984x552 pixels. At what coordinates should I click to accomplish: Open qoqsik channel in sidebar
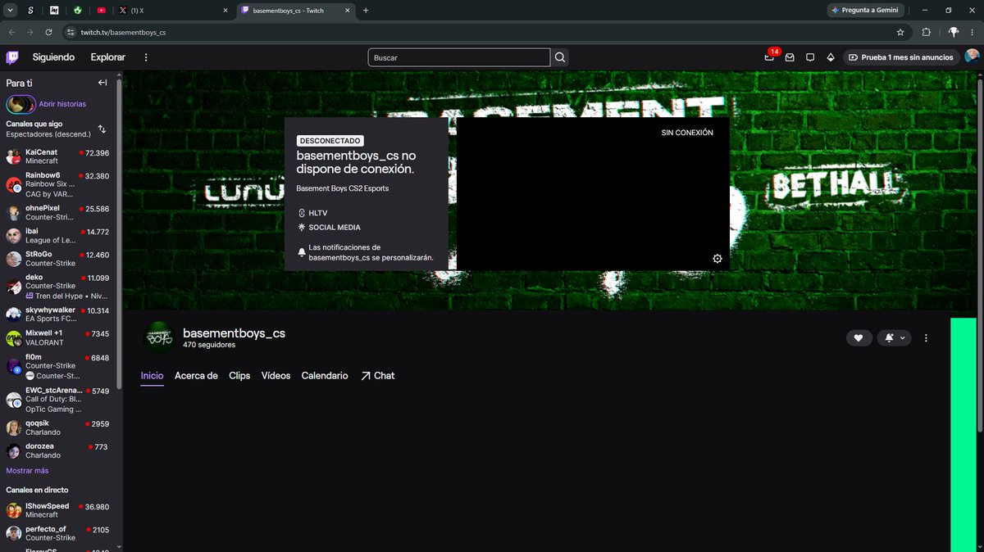(x=60, y=428)
